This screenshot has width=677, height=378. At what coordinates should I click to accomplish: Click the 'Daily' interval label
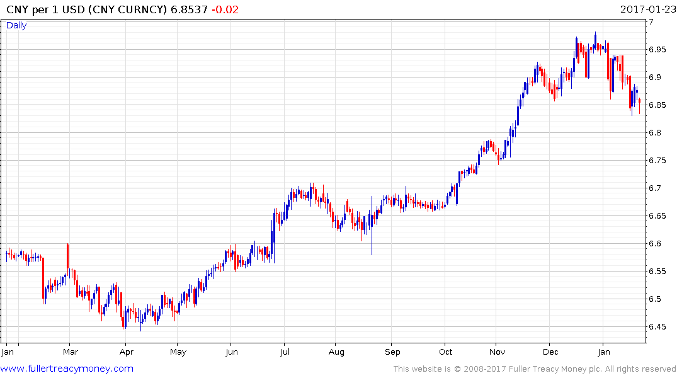16,25
